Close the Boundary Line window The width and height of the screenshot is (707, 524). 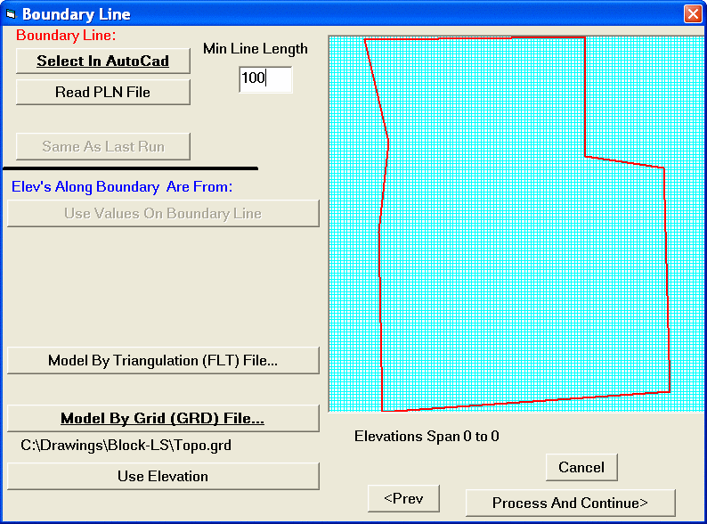coord(693,14)
